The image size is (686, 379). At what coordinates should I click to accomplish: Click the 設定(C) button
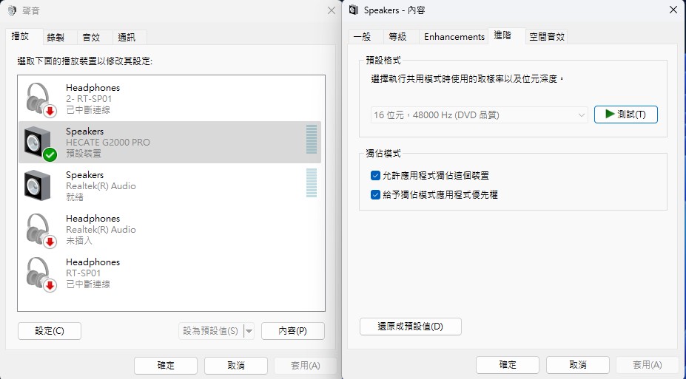(x=50, y=331)
